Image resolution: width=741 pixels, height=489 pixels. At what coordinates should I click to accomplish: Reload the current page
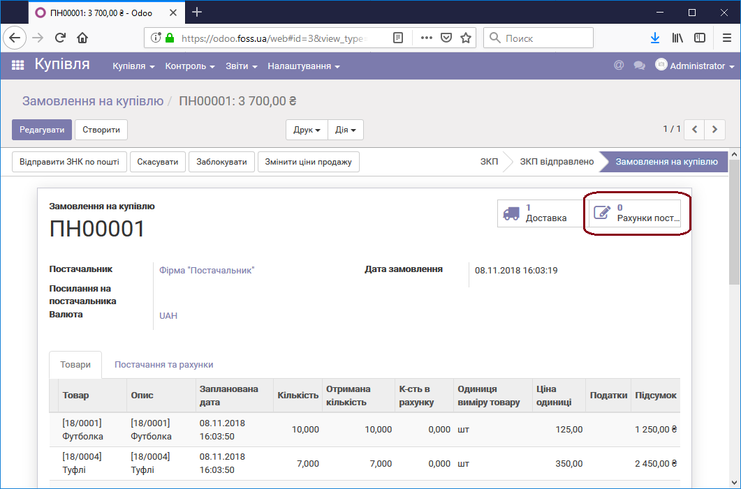point(60,38)
